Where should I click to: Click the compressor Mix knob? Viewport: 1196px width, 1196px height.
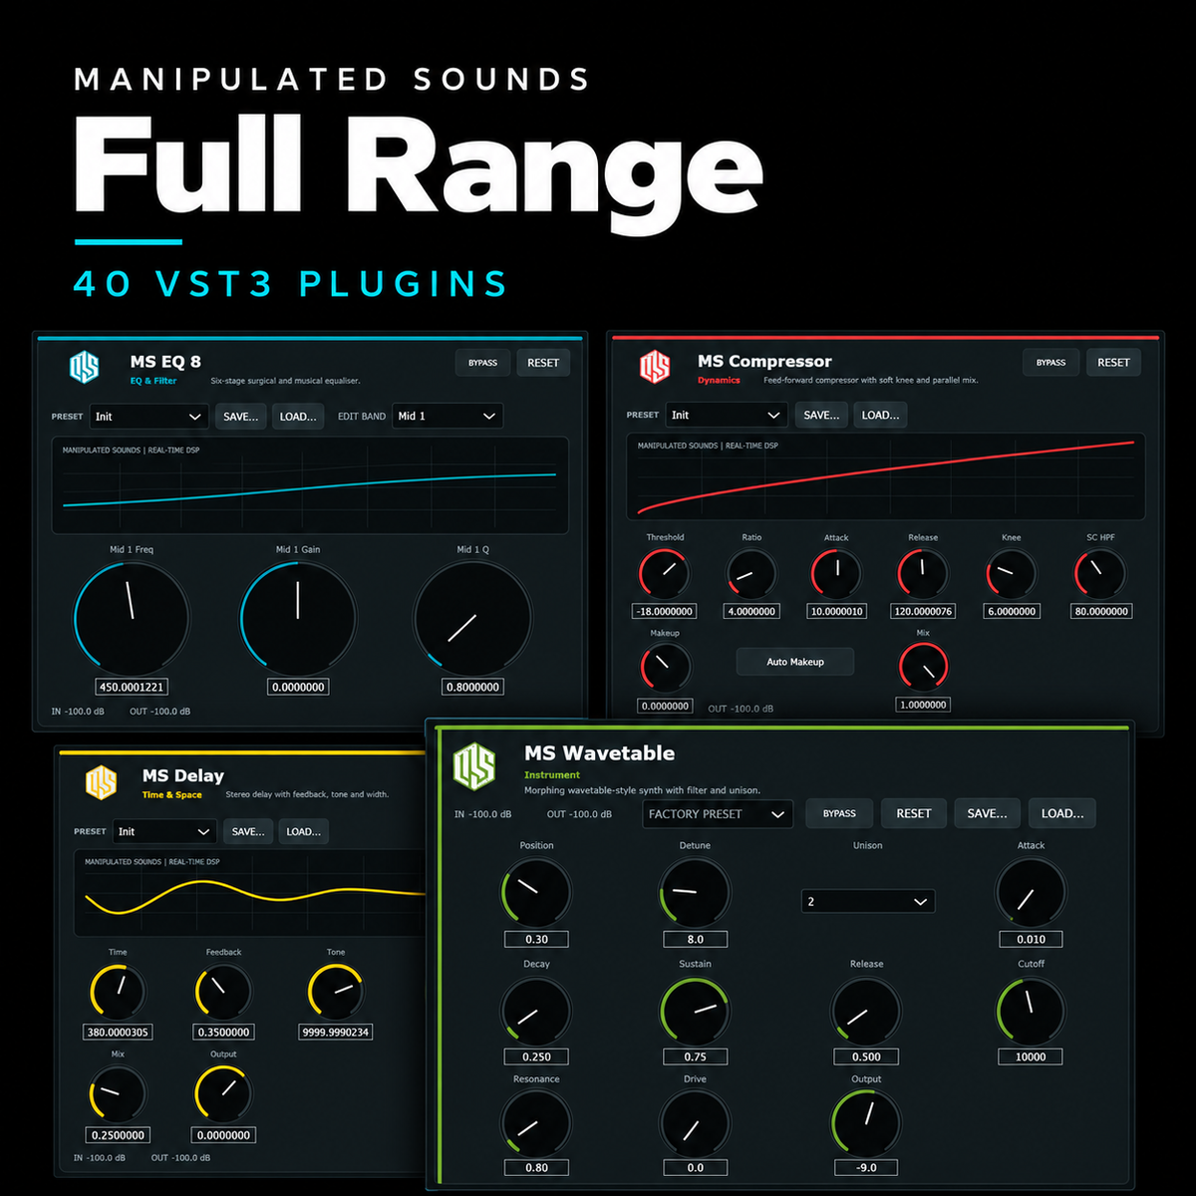pyautogui.click(x=924, y=667)
